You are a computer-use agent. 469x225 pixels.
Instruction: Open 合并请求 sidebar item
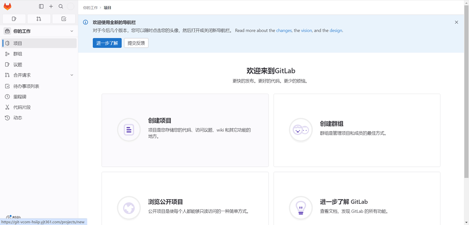pos(39,75)
